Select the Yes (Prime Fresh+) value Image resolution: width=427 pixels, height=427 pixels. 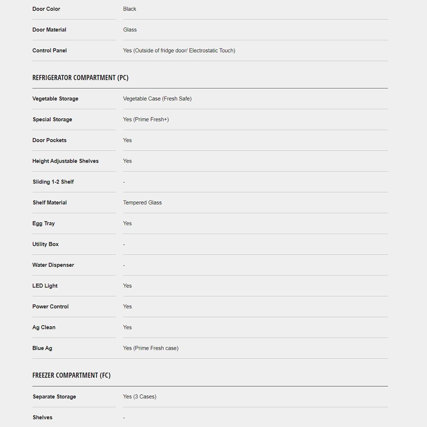coord(145,119)
